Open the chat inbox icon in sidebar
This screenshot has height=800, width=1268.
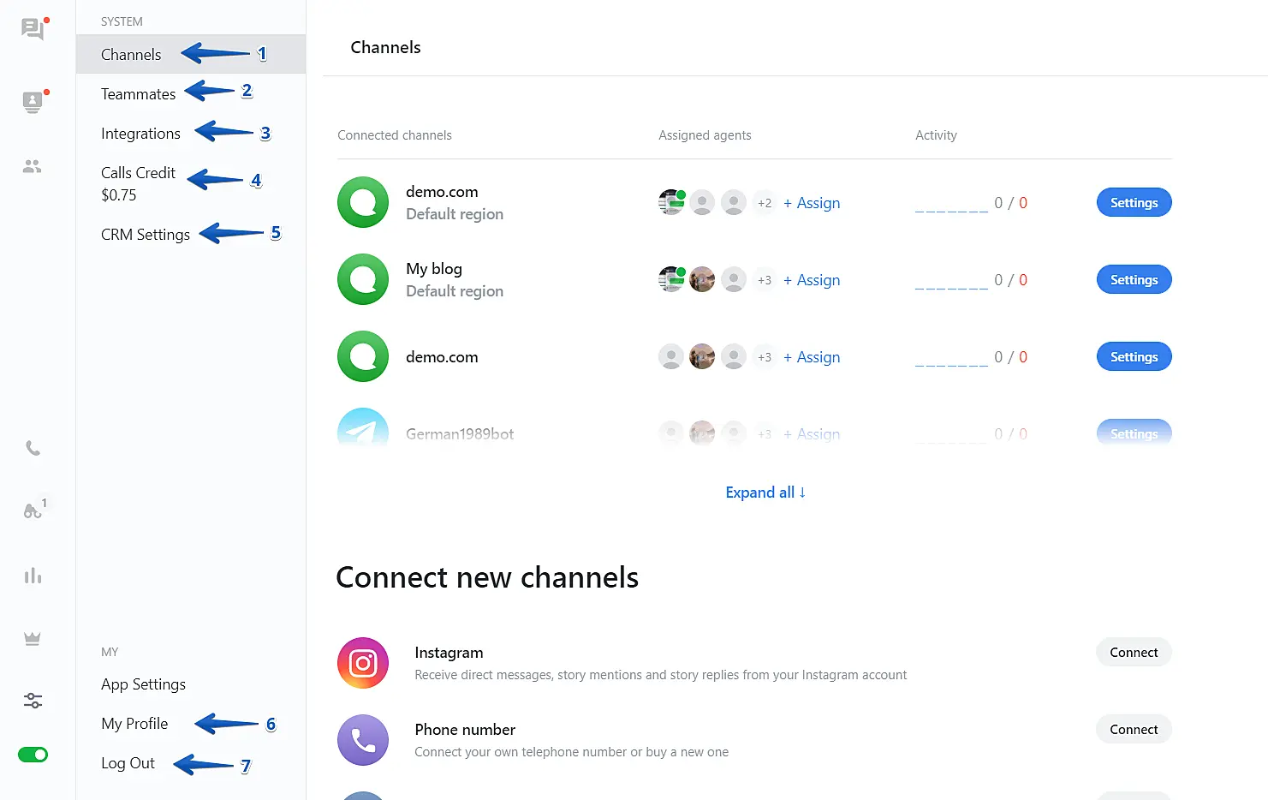(33, 29)
